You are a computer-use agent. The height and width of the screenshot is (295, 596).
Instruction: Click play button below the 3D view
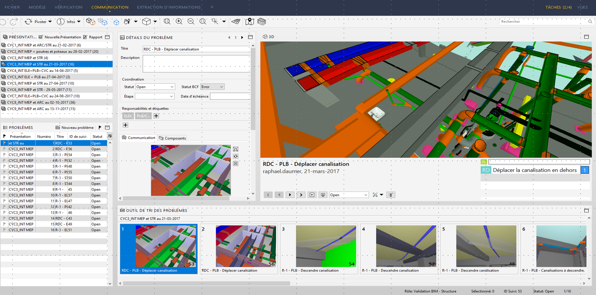[x=290, y=195]
